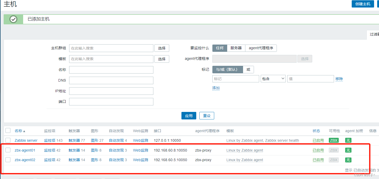Open 图形 for zbx-agent01
The height and width of the screenshot is (179, 379).
(x=95, y=150)
